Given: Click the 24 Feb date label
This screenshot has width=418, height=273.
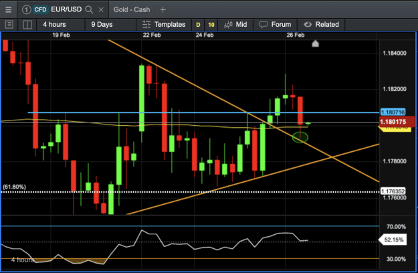Looking at the screenshot, I should [x=205, y=35].
